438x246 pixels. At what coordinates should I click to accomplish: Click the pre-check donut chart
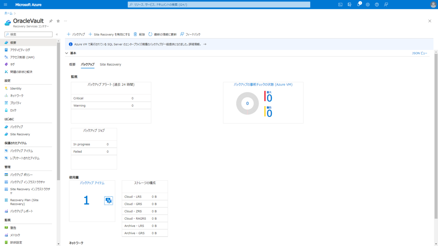[247, 103]
